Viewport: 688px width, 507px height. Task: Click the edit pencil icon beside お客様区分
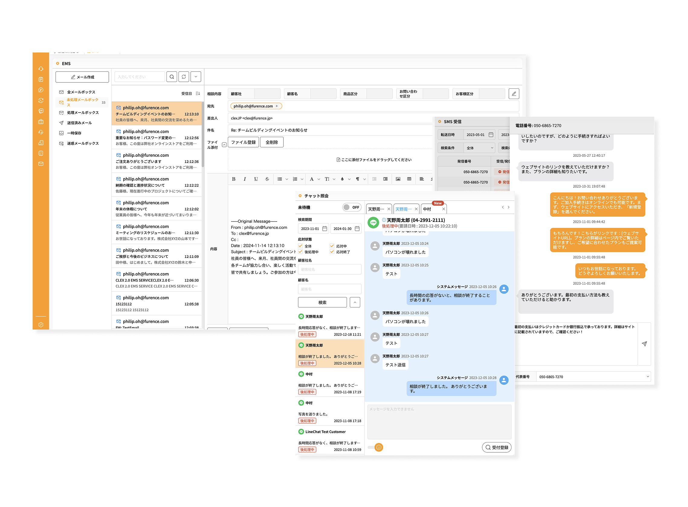[514, 94]
